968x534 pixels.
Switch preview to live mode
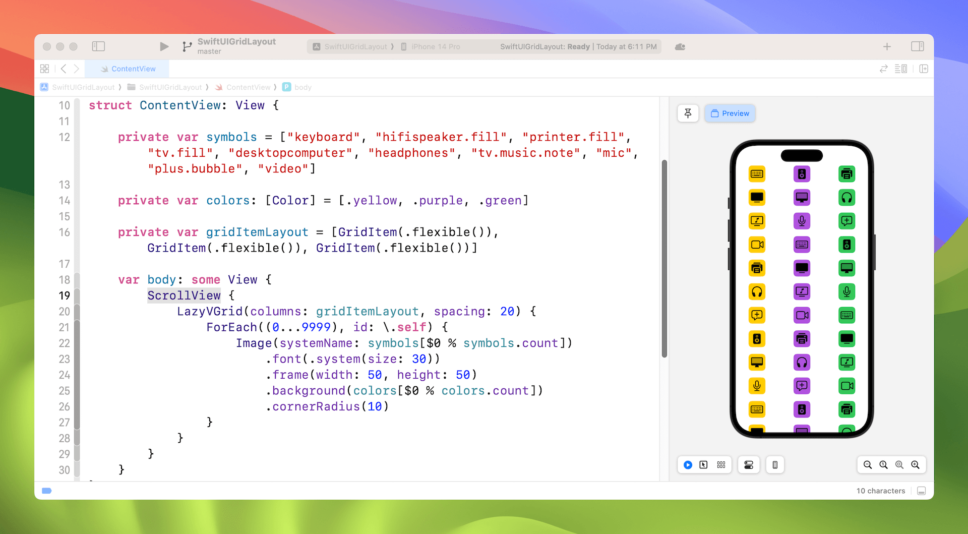pos(688,465)
